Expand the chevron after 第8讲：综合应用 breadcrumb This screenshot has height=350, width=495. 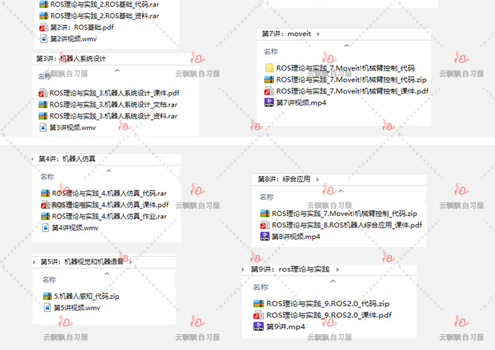pos(317,179)
